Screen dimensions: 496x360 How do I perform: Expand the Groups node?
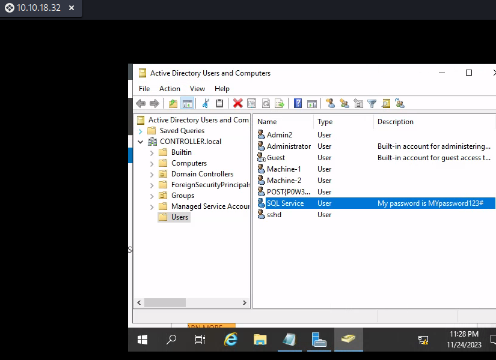pos(152,196)
